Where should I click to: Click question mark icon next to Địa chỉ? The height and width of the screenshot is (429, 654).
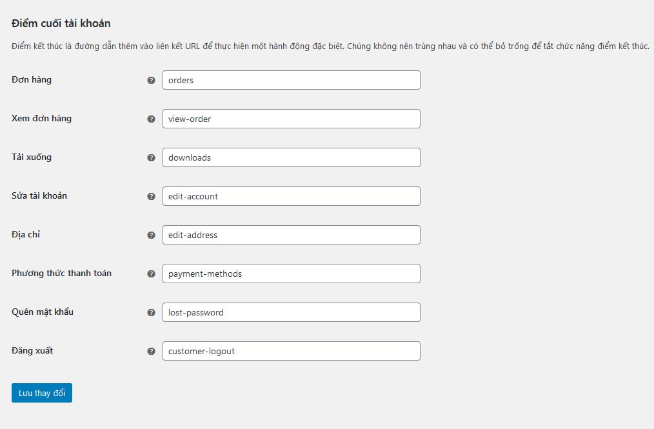(152, 235)
